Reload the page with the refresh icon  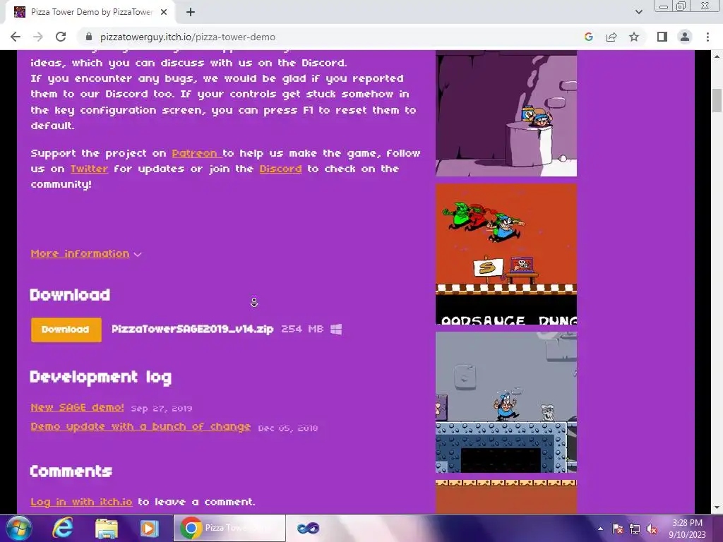(61, 37)
